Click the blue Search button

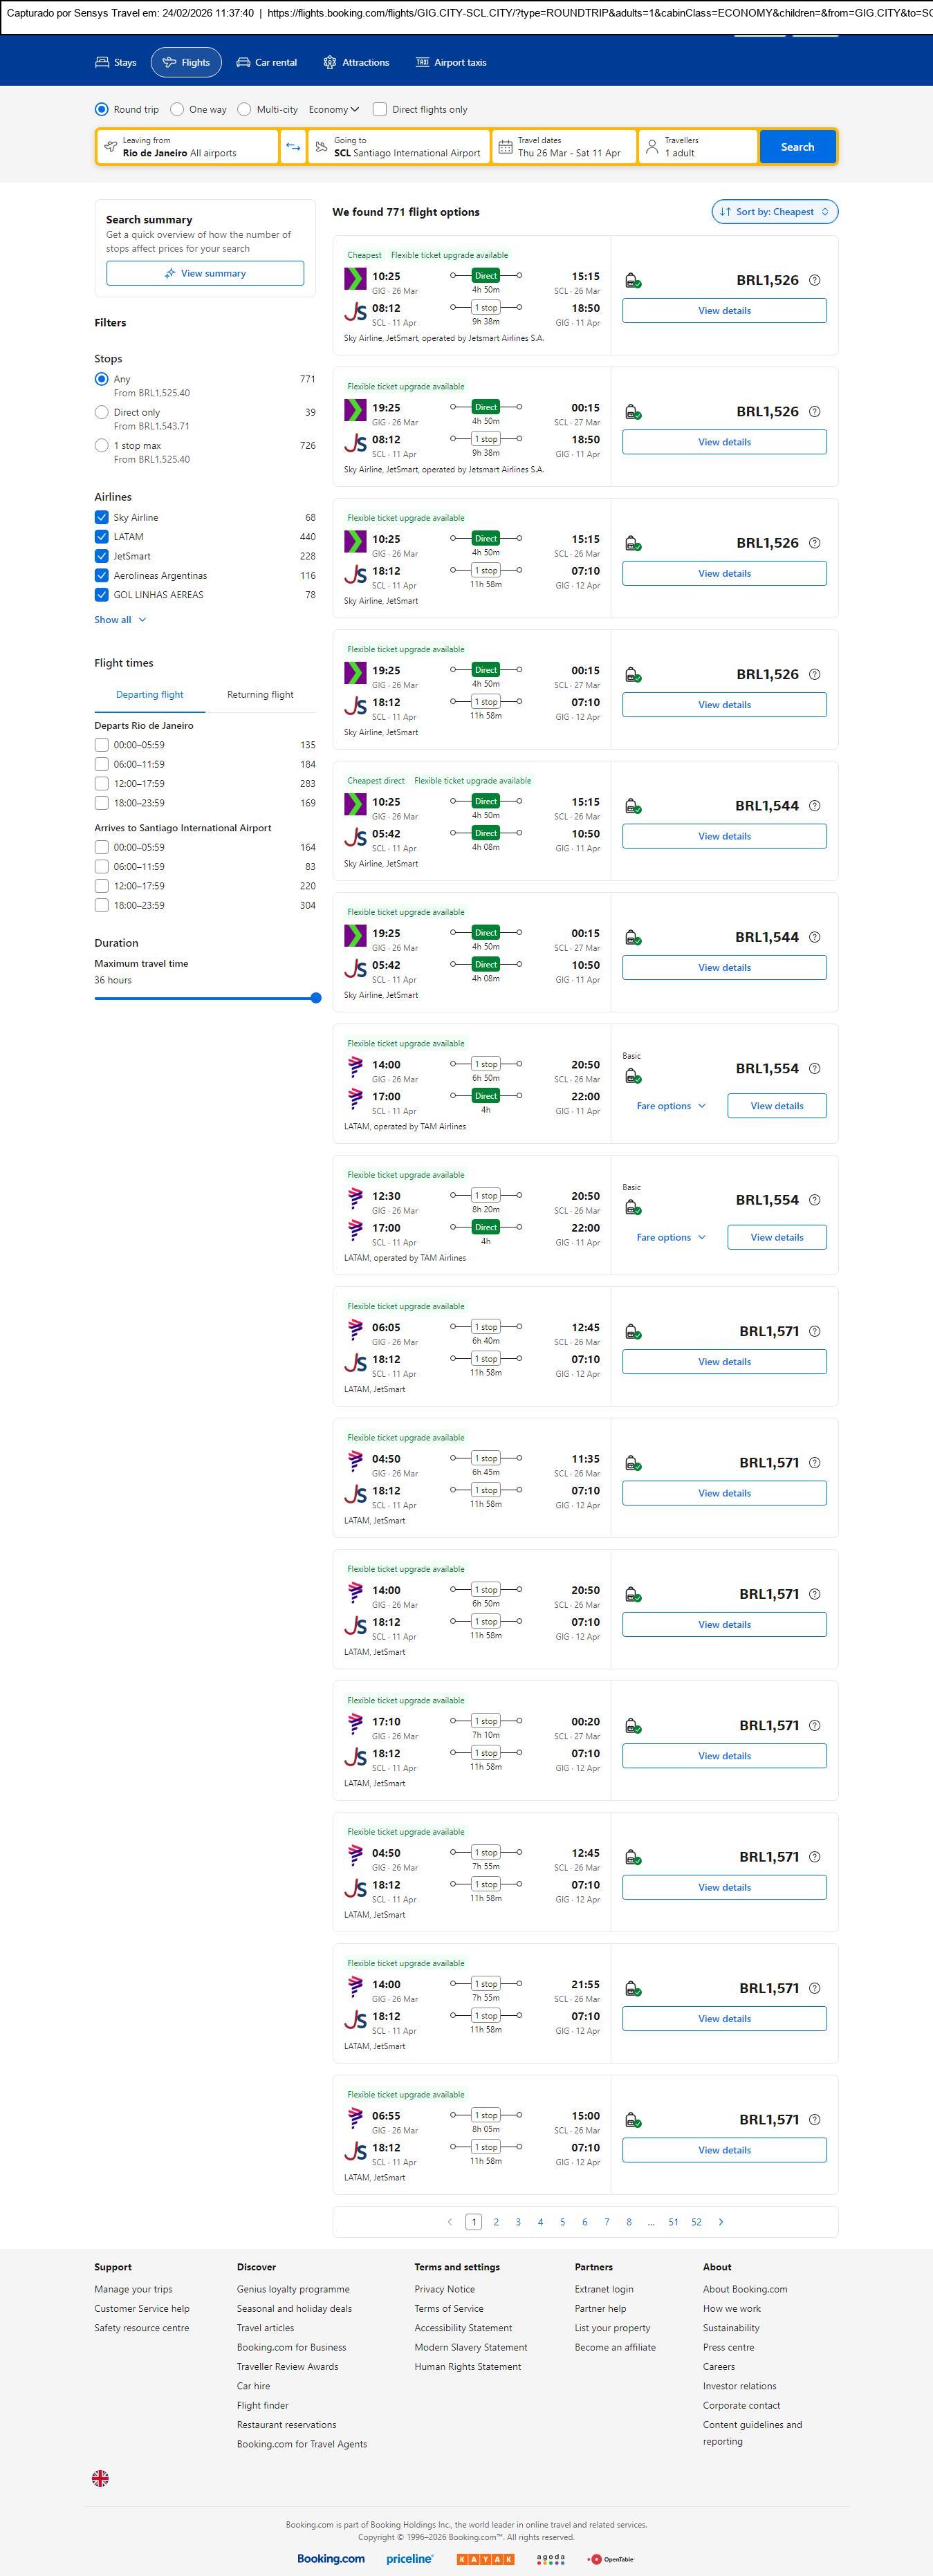tap(797, 147)
